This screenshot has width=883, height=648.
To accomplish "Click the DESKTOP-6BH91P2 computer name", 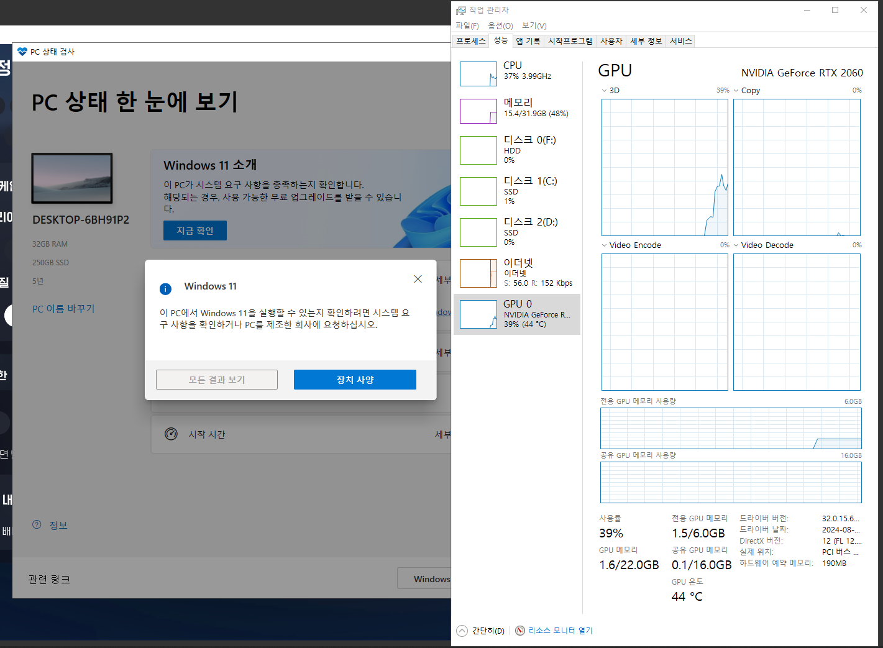I will coord(81,220).
